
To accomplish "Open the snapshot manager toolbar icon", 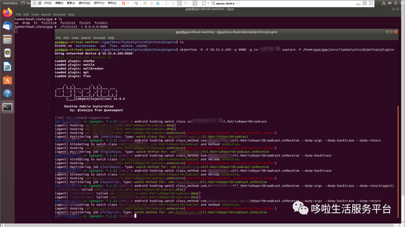I will click(x=158, y=3).
